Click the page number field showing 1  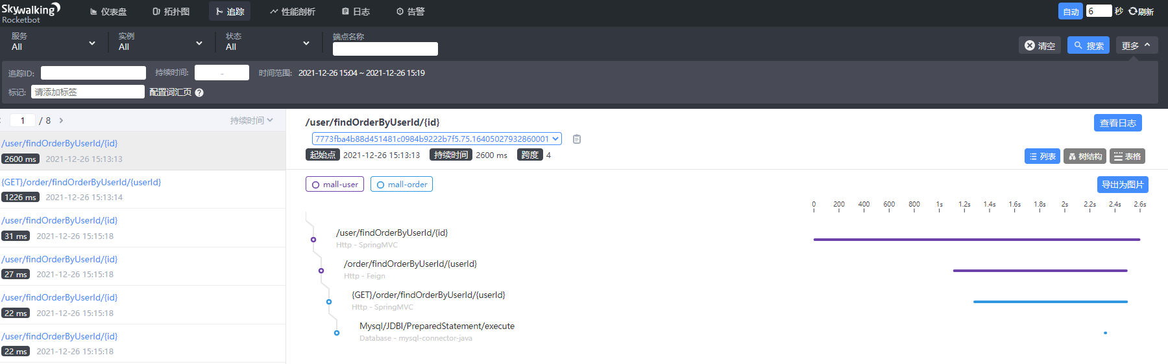point(23,120)
